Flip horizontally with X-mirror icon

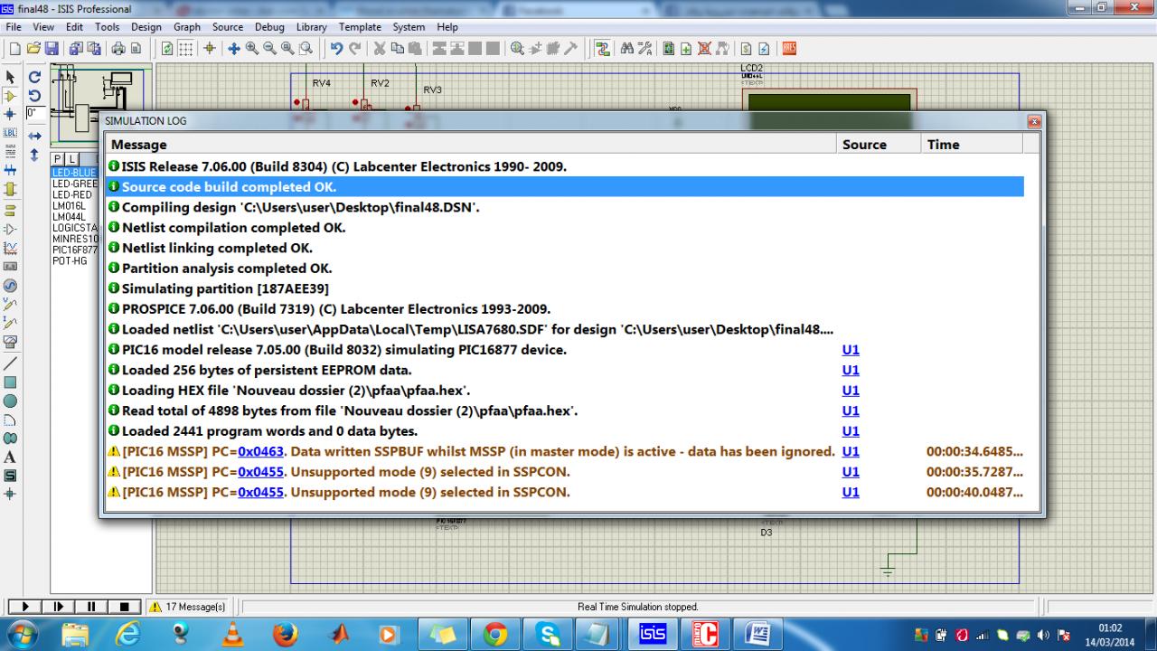pos(34,136)
